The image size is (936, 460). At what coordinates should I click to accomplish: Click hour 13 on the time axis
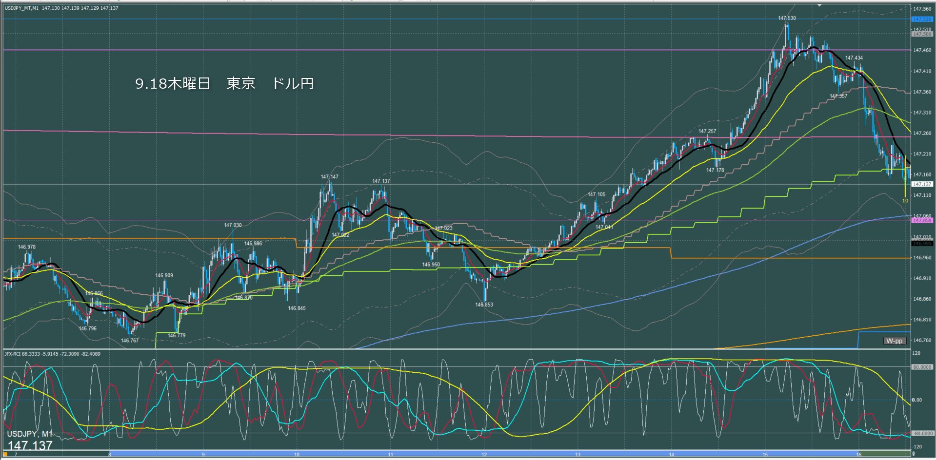coord(578,455)
